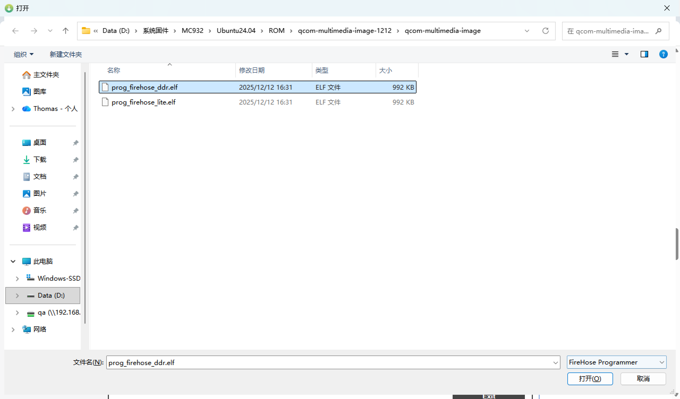Open 下载 folder in sidebar
This screenshot has height=399, width=680.
click(40, 160)
